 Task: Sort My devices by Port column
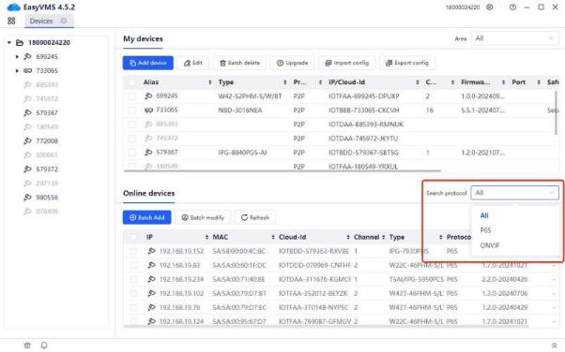pyautogui.click(x=539, y=82)
